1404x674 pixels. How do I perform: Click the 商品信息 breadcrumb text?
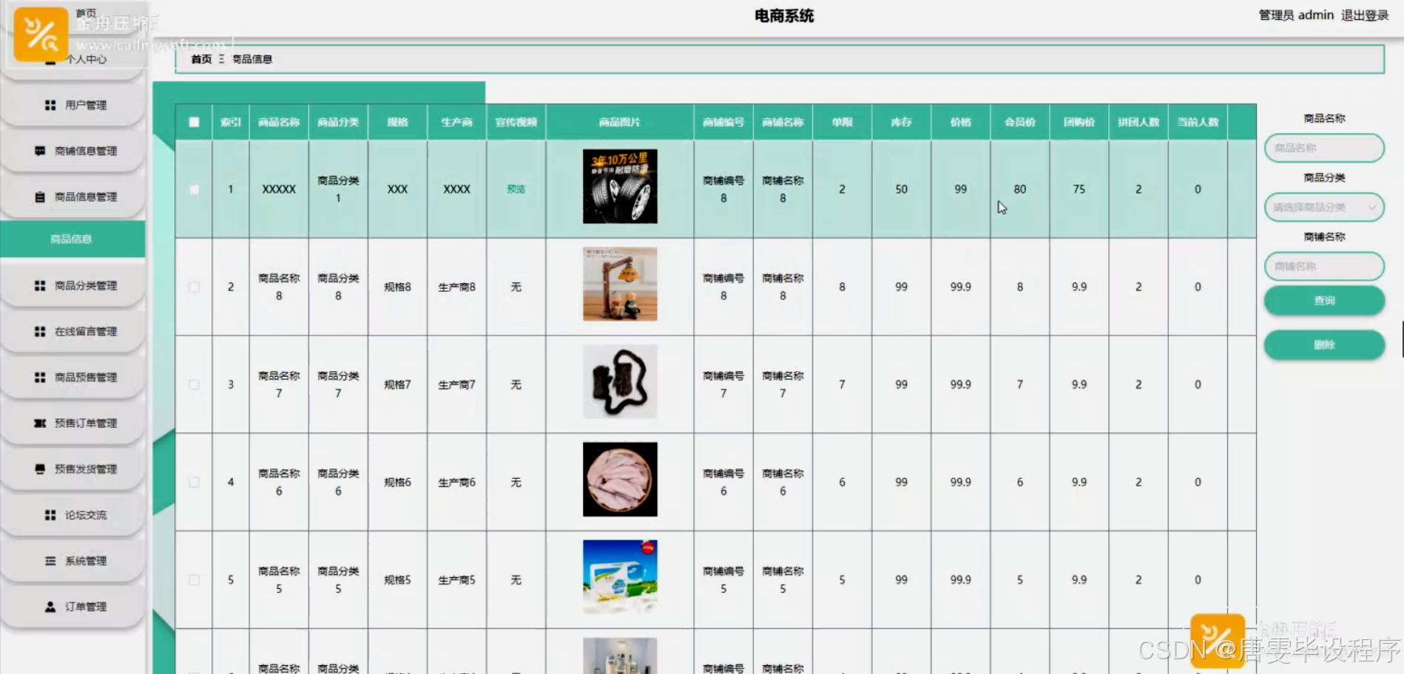point(252,59)
